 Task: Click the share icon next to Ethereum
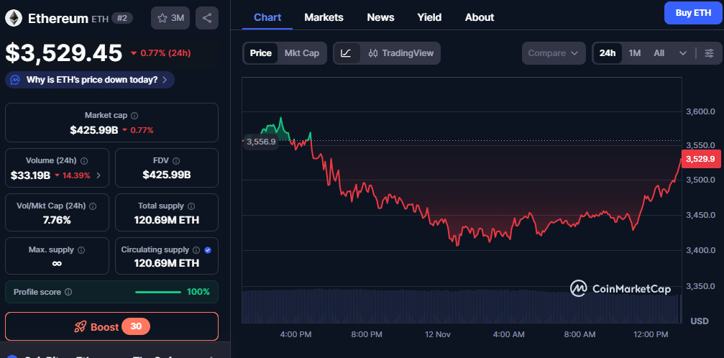tap(207, 18)
